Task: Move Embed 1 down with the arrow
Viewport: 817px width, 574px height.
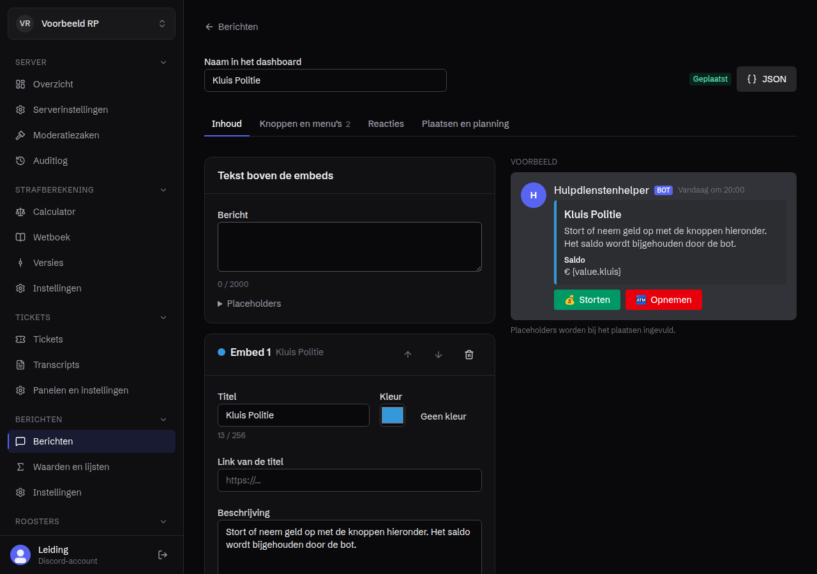Action: pos(438,355)
